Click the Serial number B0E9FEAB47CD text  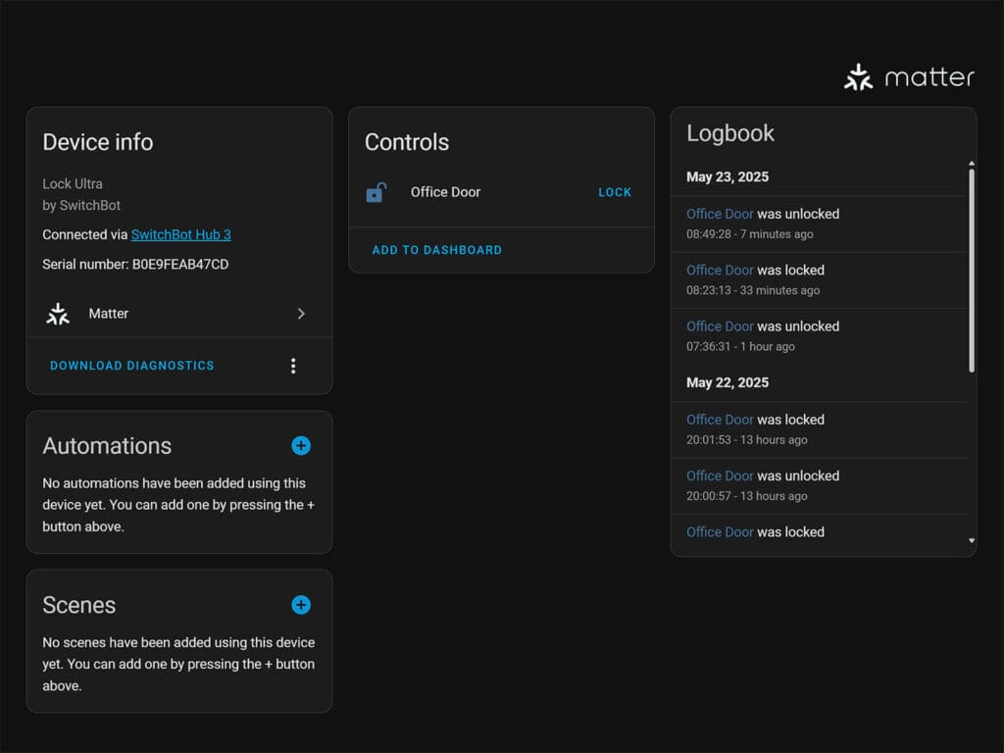click(135, 265)
